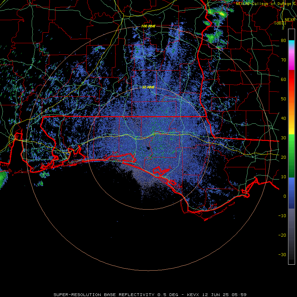297x297 pixels.
Task: Click the 100 NMI range ring label
Action: (x=148, y=26)
